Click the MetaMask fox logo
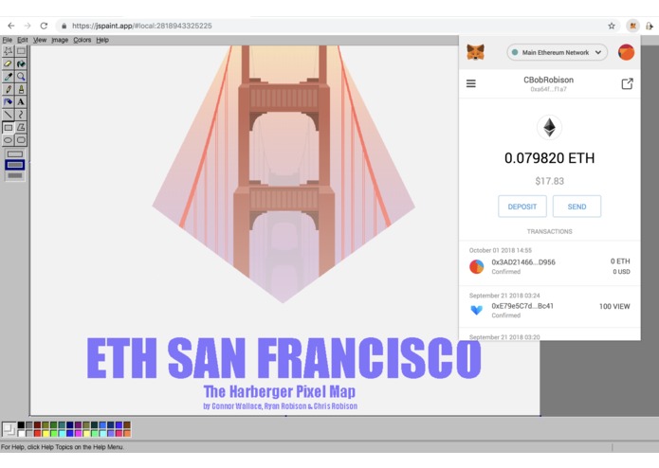Viewport: 659px width, 468px height. (476, 52)
